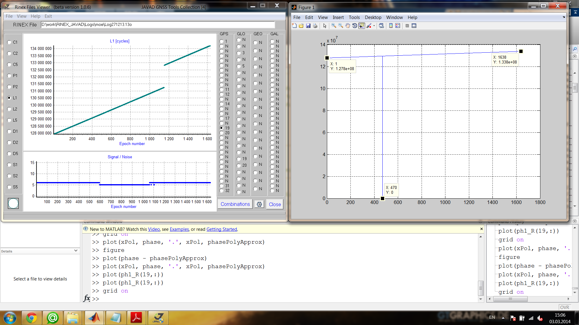Open the Getting Started link
The height and width of the screenshot is (325, 579).
pos(222,229)
